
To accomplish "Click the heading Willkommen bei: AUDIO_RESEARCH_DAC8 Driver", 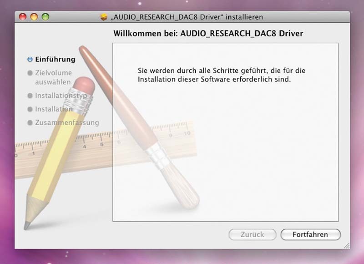I will click(208, 33).
